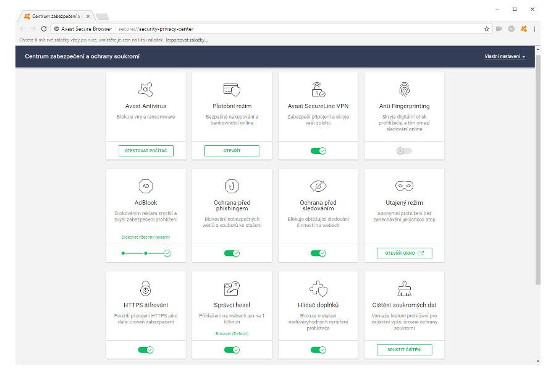
Task: Click the Avast Antivirus spider icon
Action: 146,88
